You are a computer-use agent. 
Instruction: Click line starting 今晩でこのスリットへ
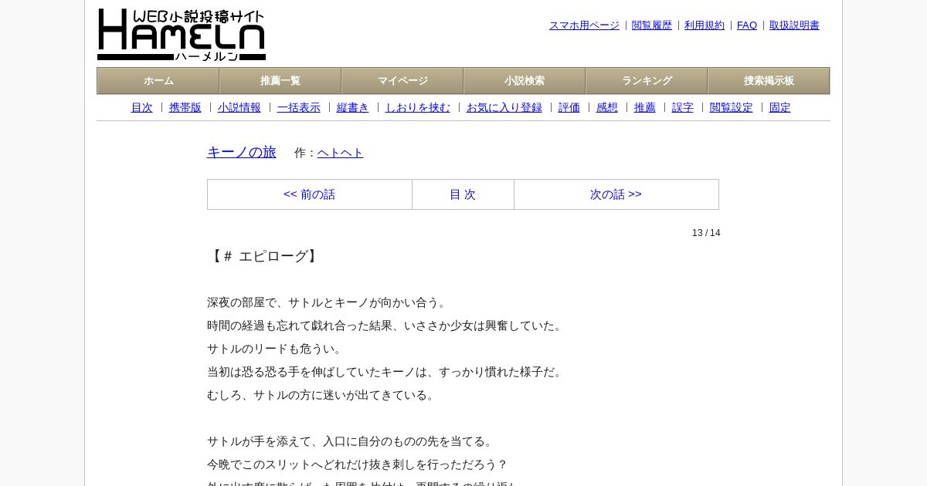(358, 464)
